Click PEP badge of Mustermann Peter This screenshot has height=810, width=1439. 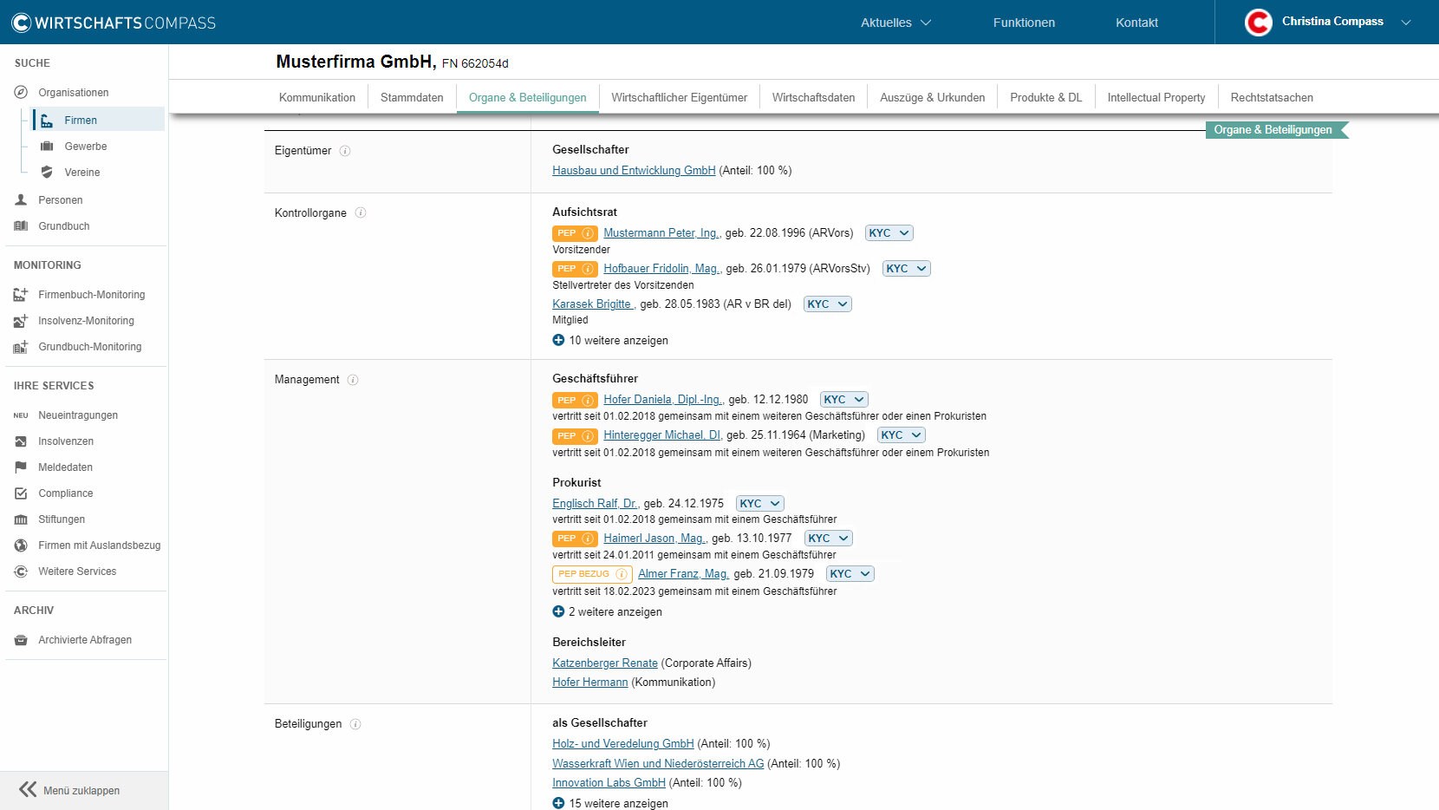tap(575, 233)
